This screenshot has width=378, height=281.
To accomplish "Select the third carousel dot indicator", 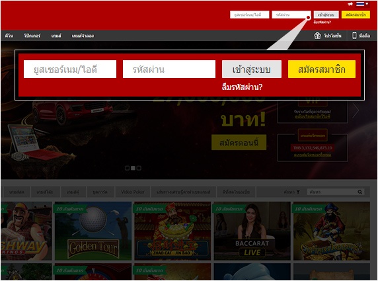I will point(139,168).
